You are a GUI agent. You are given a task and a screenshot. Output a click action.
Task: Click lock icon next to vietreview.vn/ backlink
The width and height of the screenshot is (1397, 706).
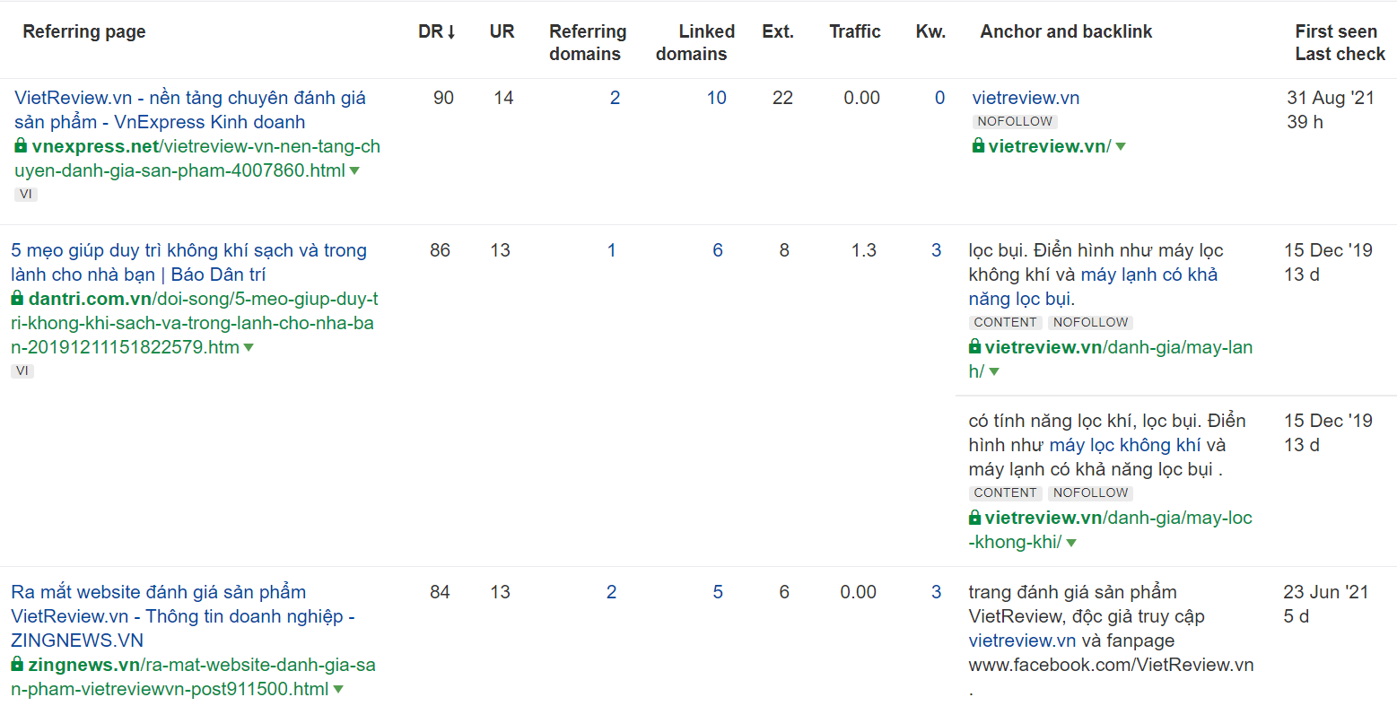coord(979,145)
